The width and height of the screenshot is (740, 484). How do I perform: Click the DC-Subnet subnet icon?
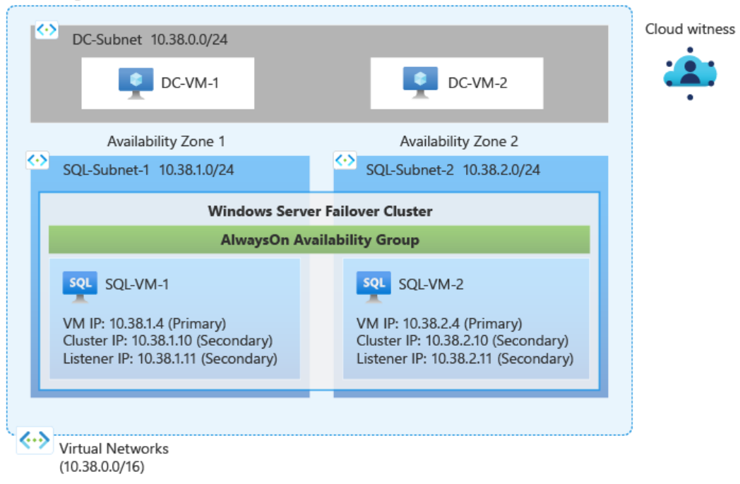tap(47, 30)
